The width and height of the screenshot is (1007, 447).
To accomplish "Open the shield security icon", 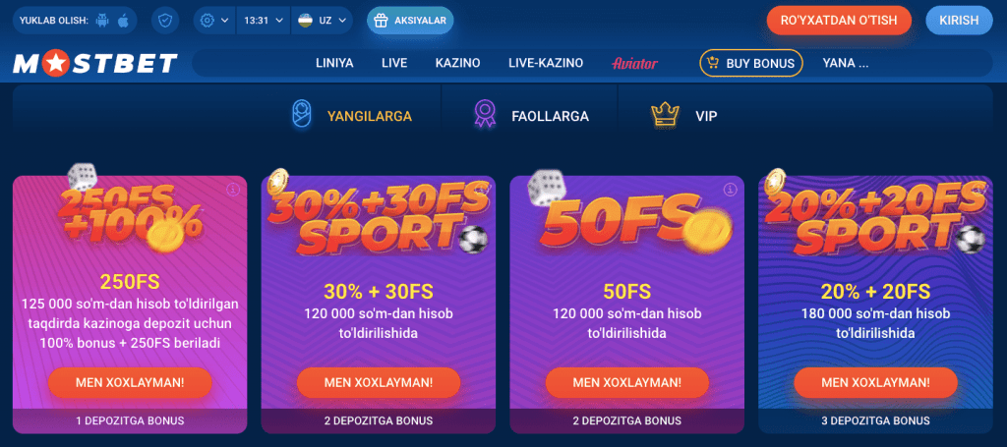I will [165, 21].
